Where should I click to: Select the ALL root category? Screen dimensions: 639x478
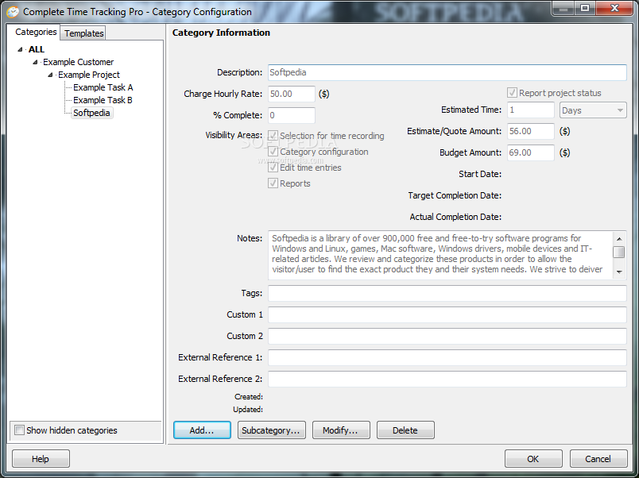[x=37, y=49]
